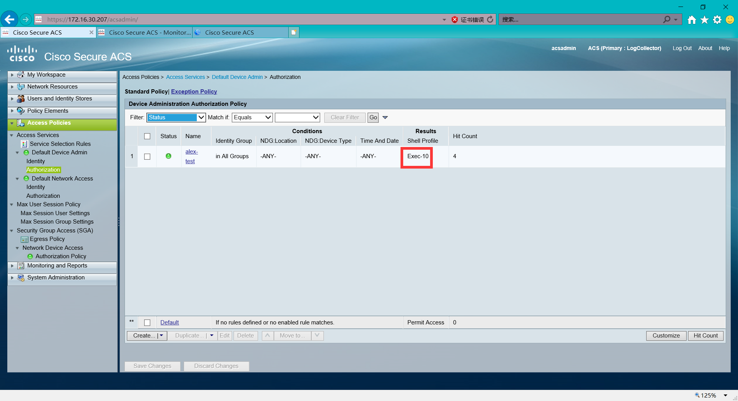This screenshot has width=738, height=401.
Task: Click the Cisco logo in the header
Action: click(x=22, y=54)
